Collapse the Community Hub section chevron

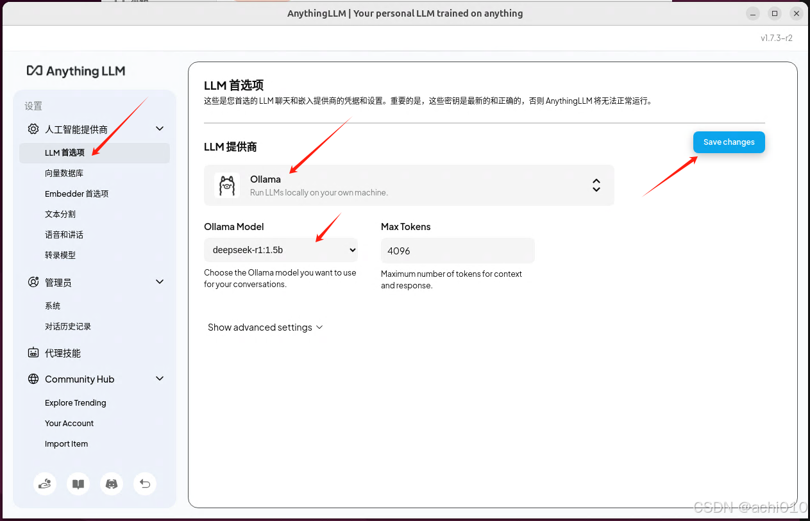[x=160, y=379]
